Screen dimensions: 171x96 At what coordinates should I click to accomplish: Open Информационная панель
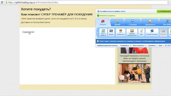[107, 45]
